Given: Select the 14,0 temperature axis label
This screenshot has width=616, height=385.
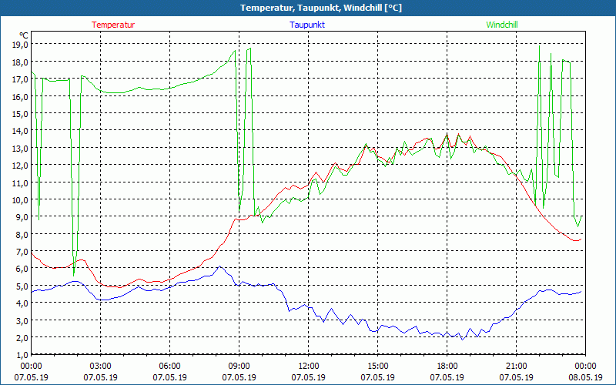Looking at the screenshot, I should (19, 132).
